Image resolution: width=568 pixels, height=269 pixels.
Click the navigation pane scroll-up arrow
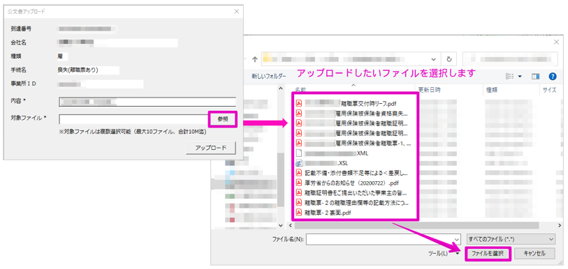(280, 89)
